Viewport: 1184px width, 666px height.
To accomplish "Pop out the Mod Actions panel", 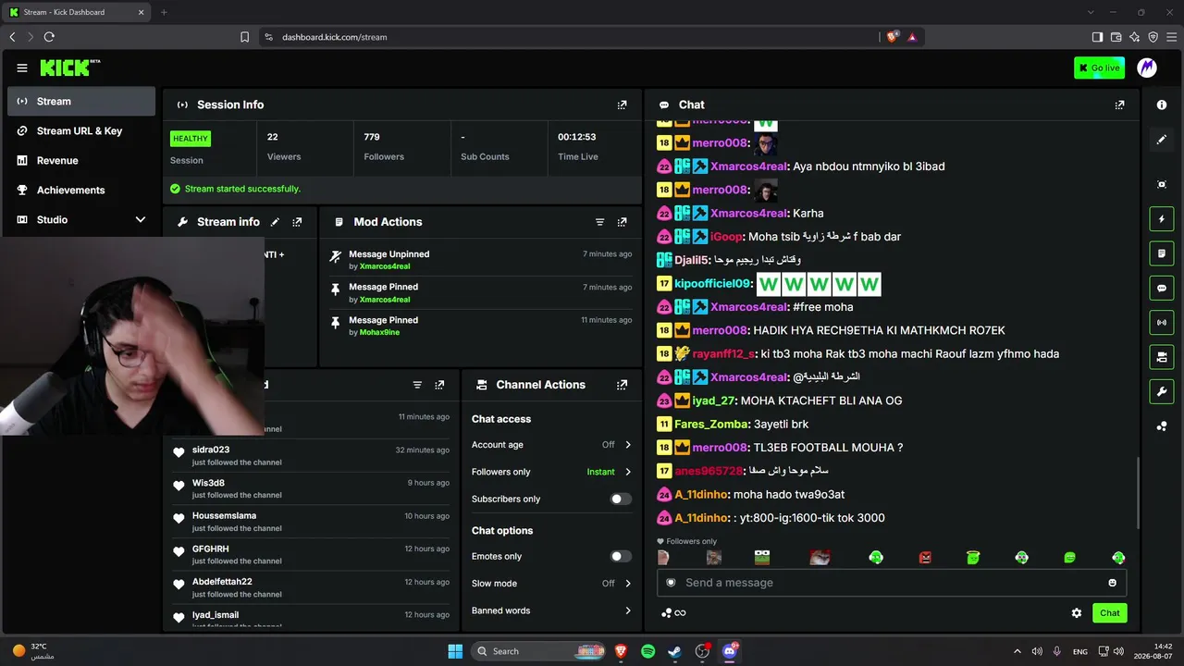I will point(622,222).
